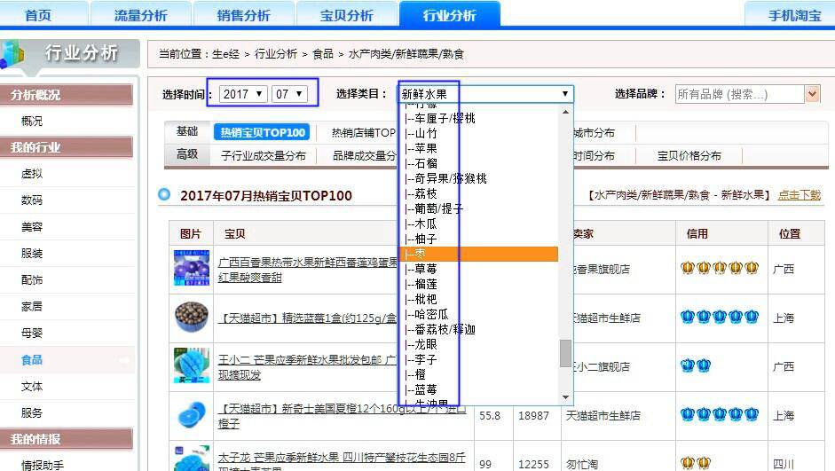The width and height of the screenshot is (835, 471).
Task: Open the 手机淘宝 tab
Action: tap(794, 15)
